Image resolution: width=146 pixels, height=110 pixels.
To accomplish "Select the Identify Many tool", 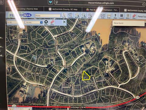I will click(x=71, y=16).
